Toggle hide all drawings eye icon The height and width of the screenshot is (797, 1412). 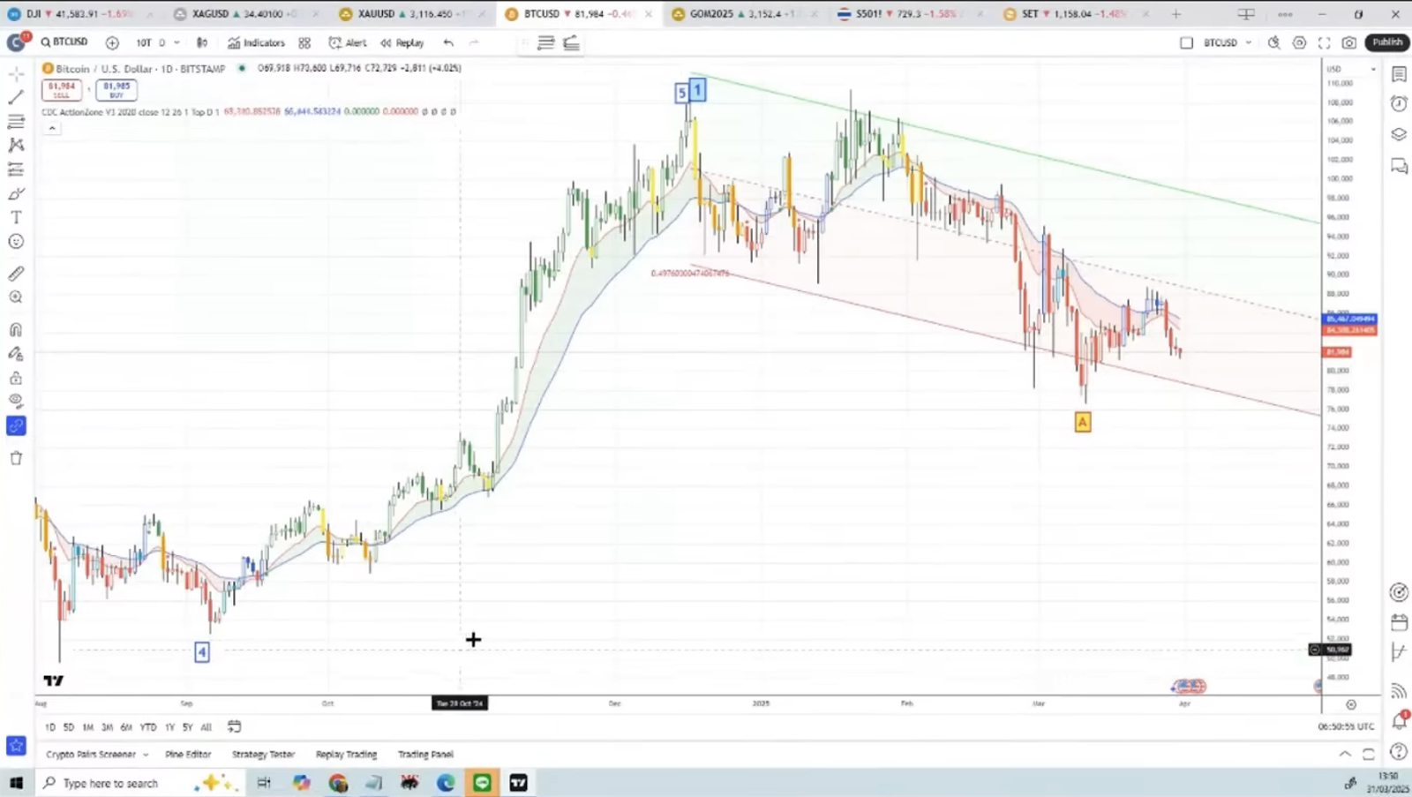tap(16, 401)
